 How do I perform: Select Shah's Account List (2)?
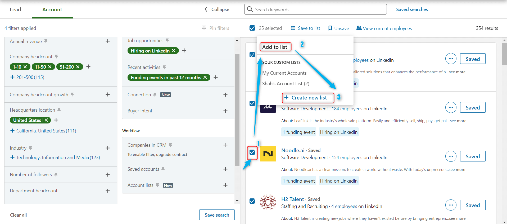coord(286,84)
